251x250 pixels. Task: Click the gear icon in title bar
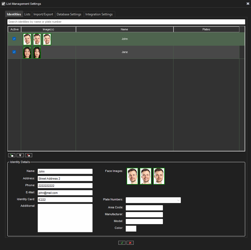[x=3, y=4]
